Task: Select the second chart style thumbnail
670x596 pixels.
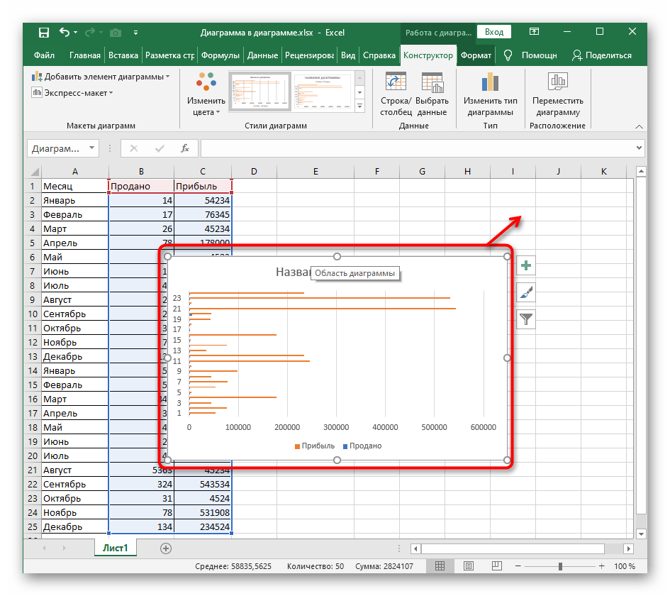Action: pos(323,92)
